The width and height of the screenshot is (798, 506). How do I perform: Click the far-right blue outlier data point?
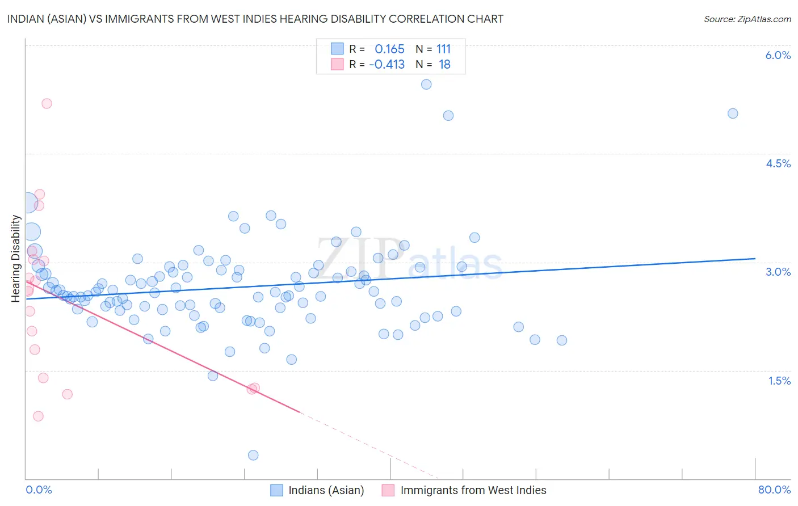pyautogui.click(x=733, y=113)
